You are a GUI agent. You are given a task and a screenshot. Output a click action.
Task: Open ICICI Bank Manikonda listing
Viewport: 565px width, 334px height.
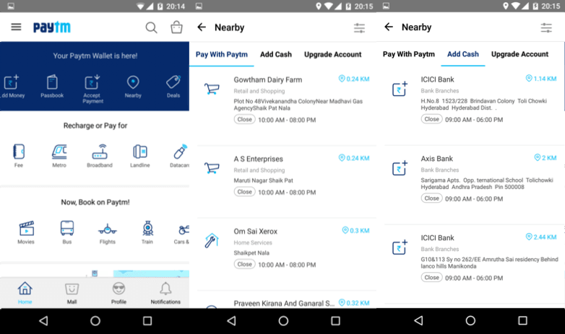(x=471, y=264)
